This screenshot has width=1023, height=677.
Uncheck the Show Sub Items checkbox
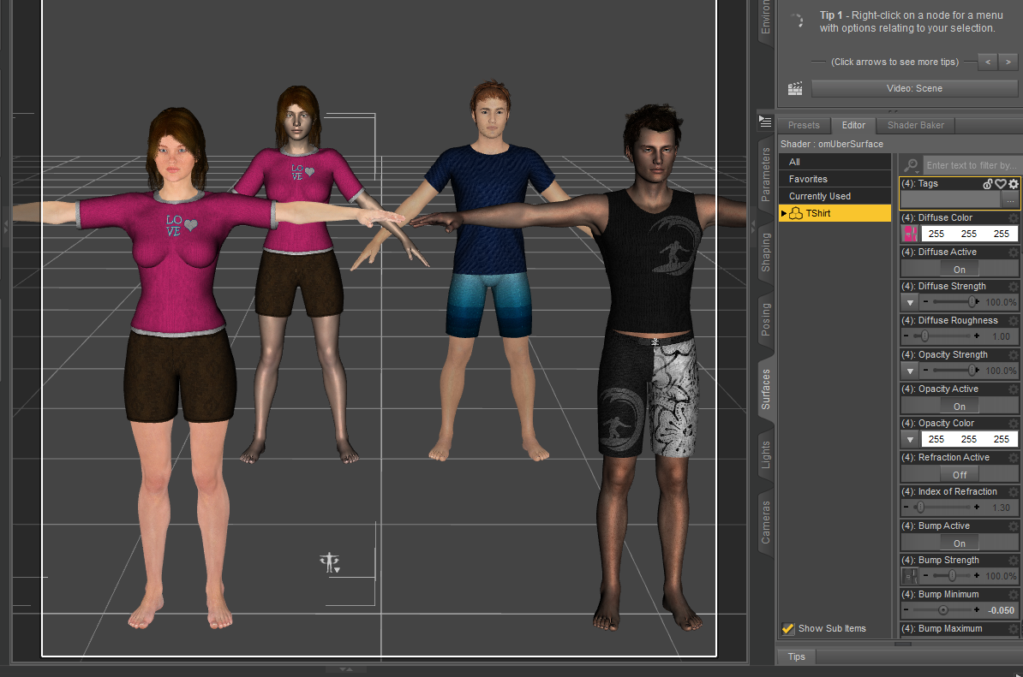click(788, 629)
